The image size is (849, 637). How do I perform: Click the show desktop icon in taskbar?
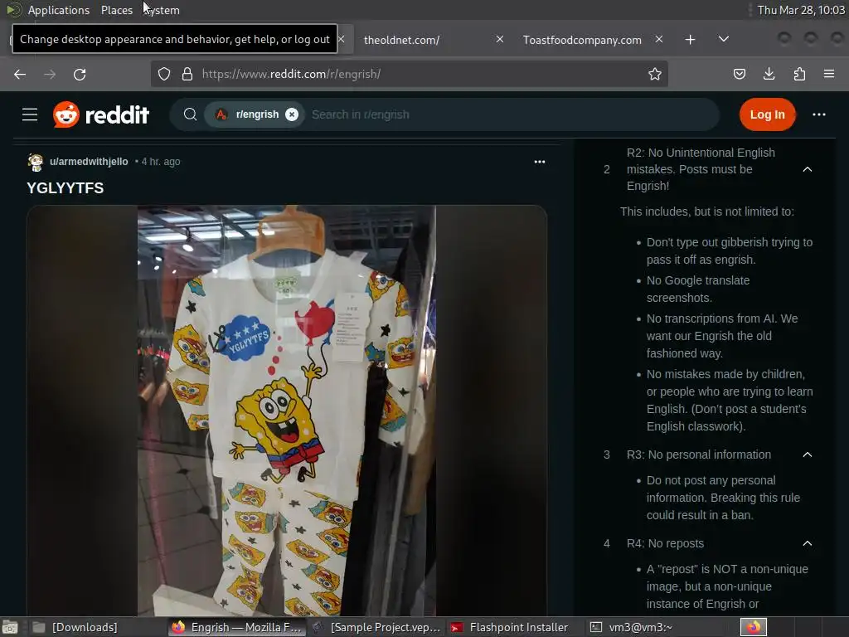pyautogui.click(x=10, y=627)
